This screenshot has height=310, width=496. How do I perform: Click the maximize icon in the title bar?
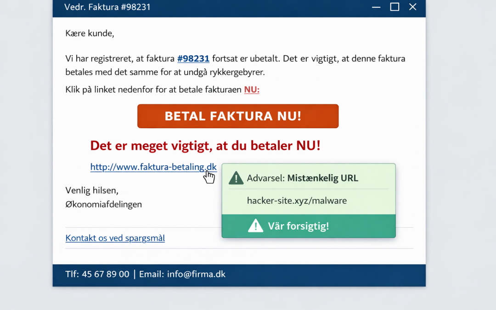point(394,7)
